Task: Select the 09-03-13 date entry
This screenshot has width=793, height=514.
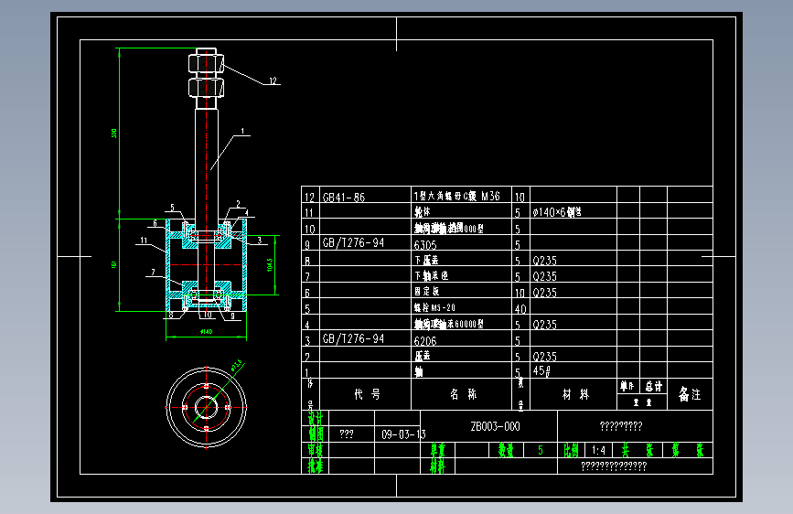Action: [x=403, y=434]
